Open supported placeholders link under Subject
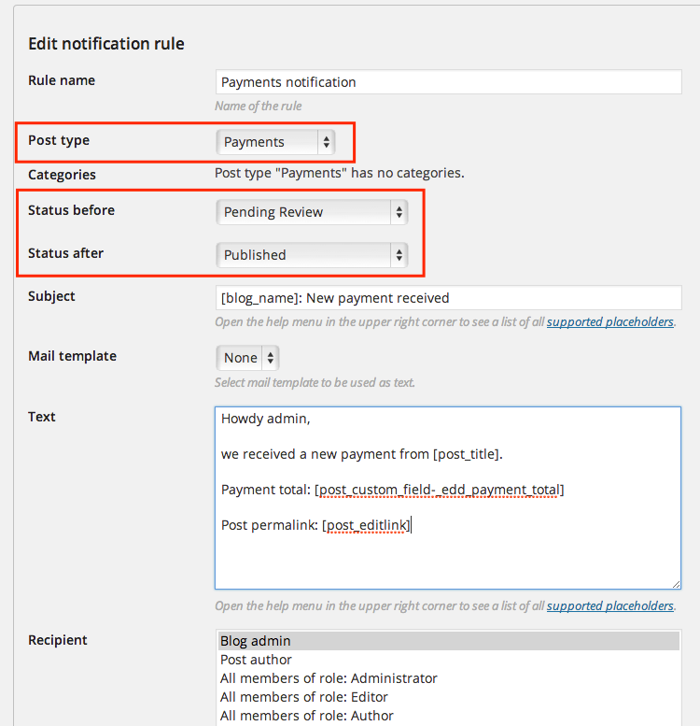 609,321
